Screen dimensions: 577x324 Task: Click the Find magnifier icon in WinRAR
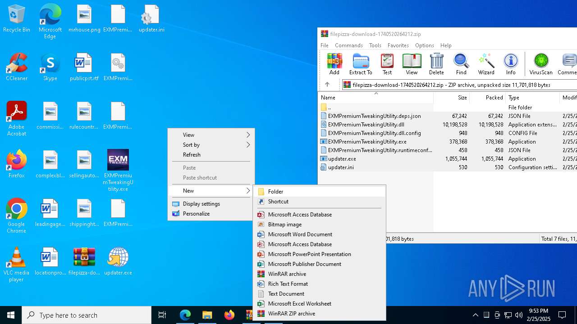[x=461, y=64]
